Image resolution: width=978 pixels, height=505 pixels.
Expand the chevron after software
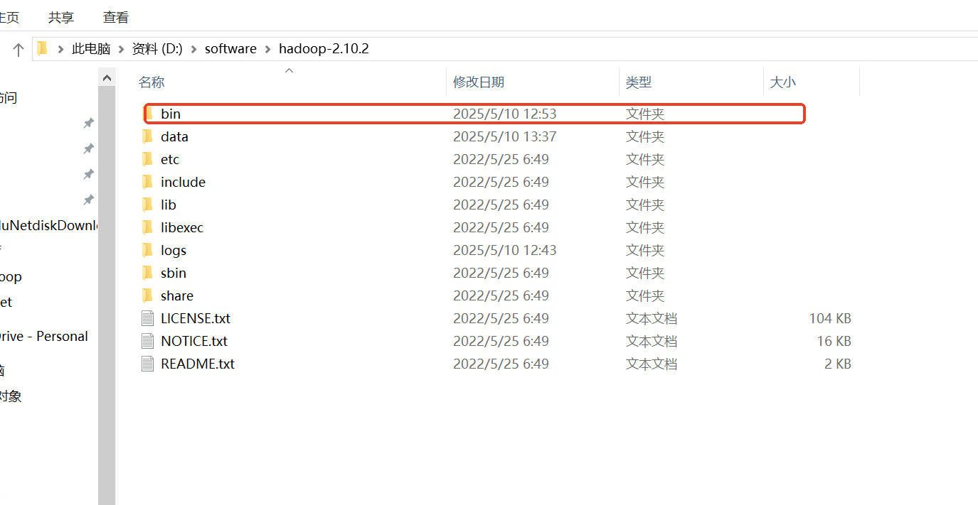pos(268,49)
